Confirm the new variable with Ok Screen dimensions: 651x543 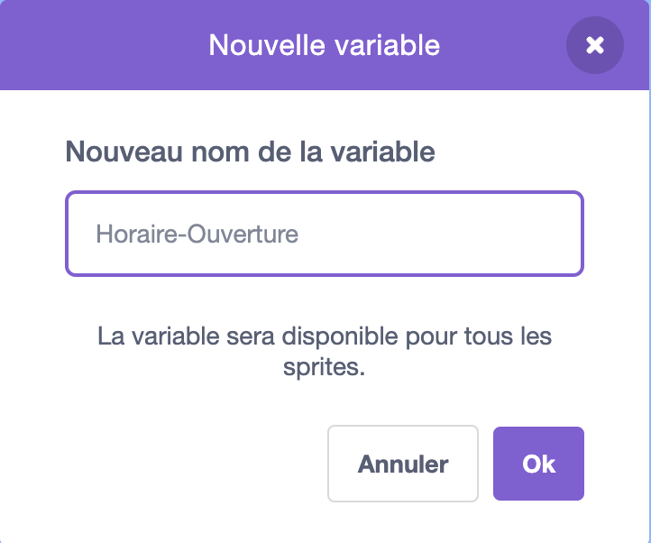click(x=538, y=464)
